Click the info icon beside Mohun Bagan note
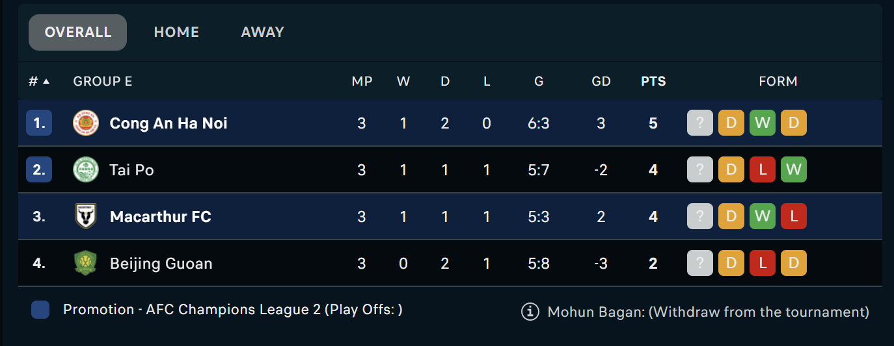The width and height of the screenshot is (894, 346). [530, 312]
